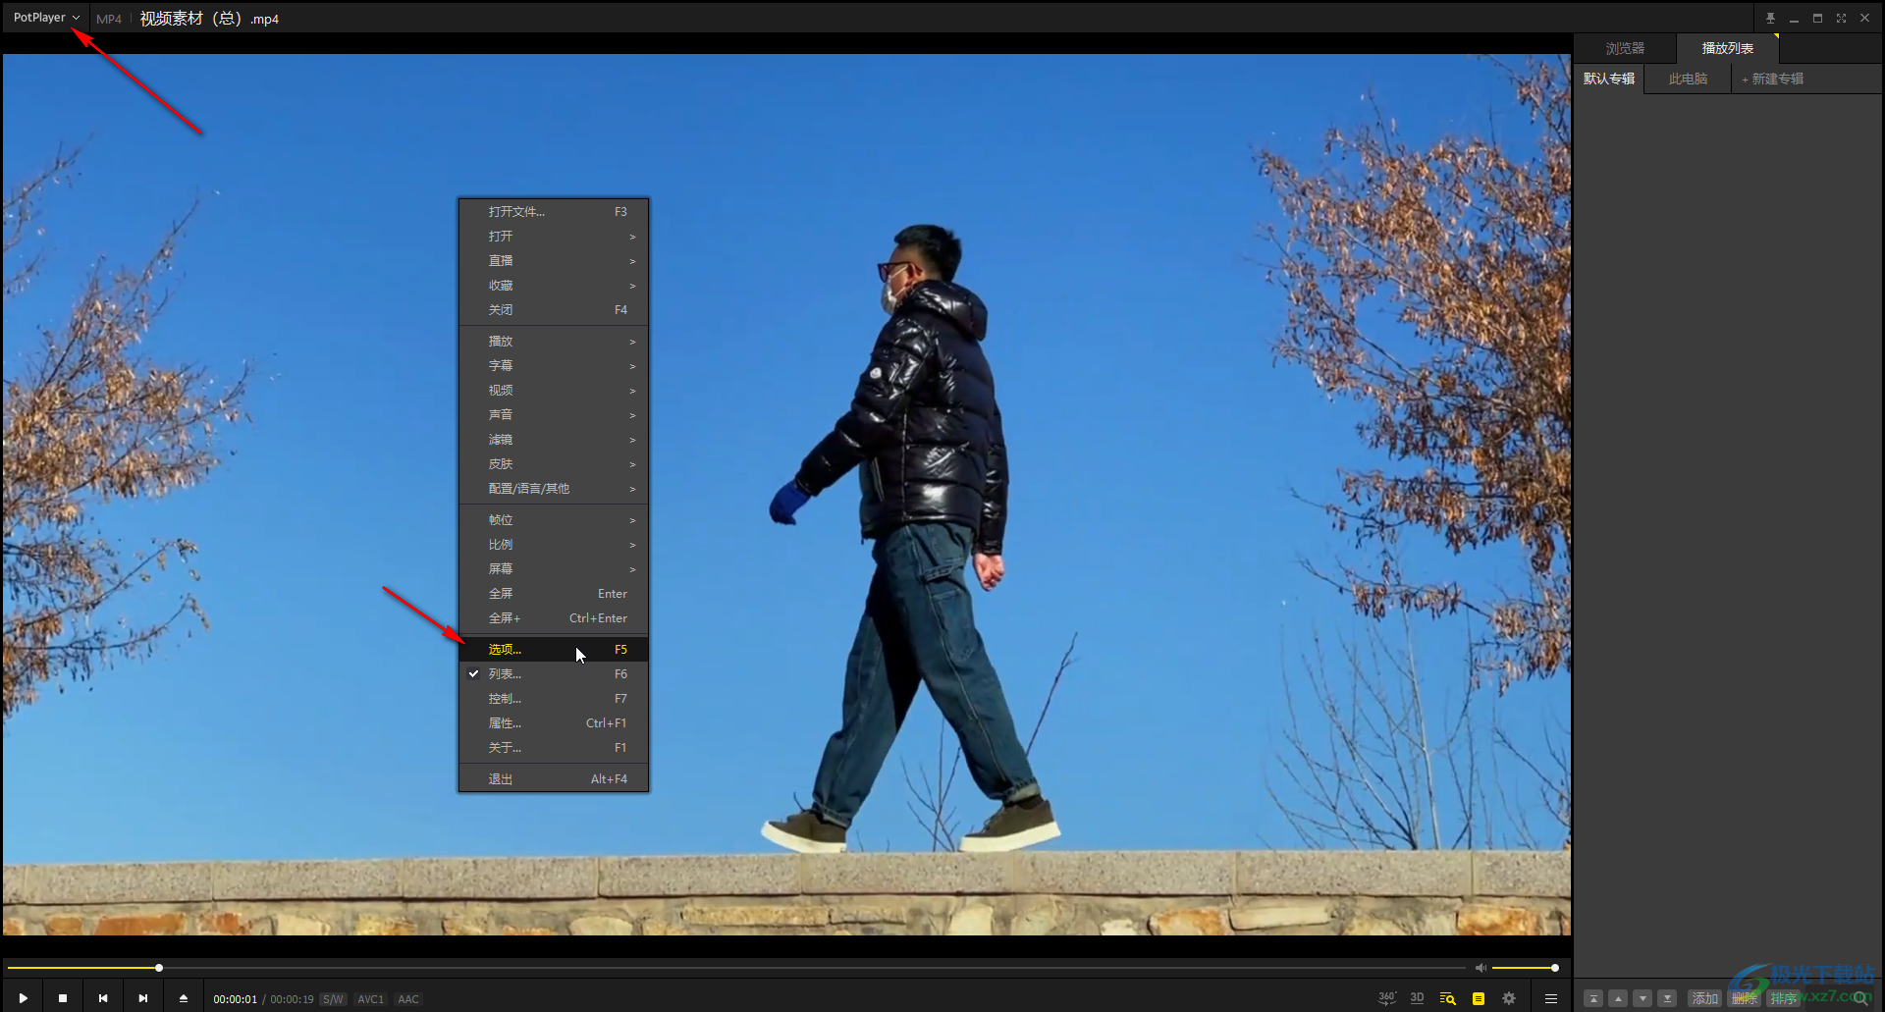Open 关于... from the menu
The height and width of the screenshot is (1012, 1885).
(554, 748)
